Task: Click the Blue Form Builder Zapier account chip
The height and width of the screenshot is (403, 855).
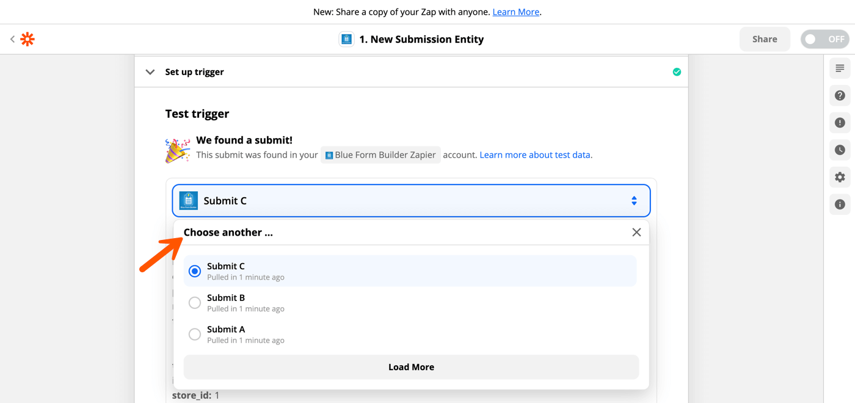Action: coord(380,154)
